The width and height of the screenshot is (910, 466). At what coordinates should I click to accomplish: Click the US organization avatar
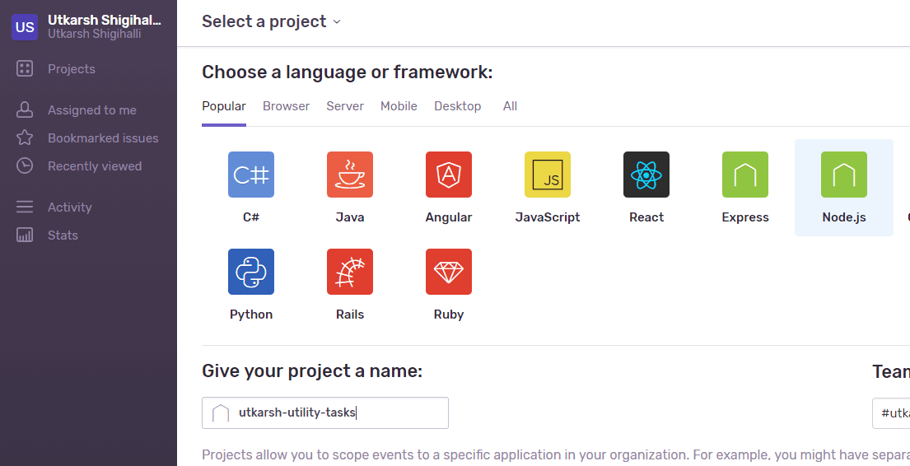pyautogui.click(x=25, y=27)
